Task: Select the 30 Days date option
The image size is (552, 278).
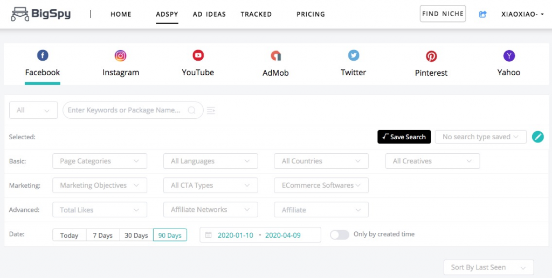Action: coord(136,235)
